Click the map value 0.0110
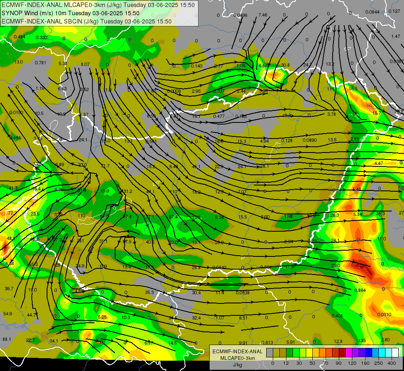 [x=384, y=315]
